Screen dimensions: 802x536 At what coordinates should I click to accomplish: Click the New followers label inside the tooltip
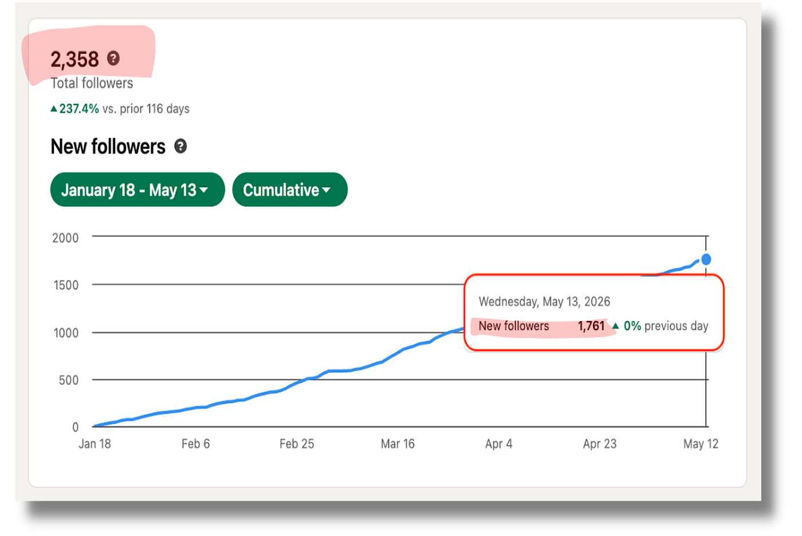pyautogui.click(x=514, y=326)
